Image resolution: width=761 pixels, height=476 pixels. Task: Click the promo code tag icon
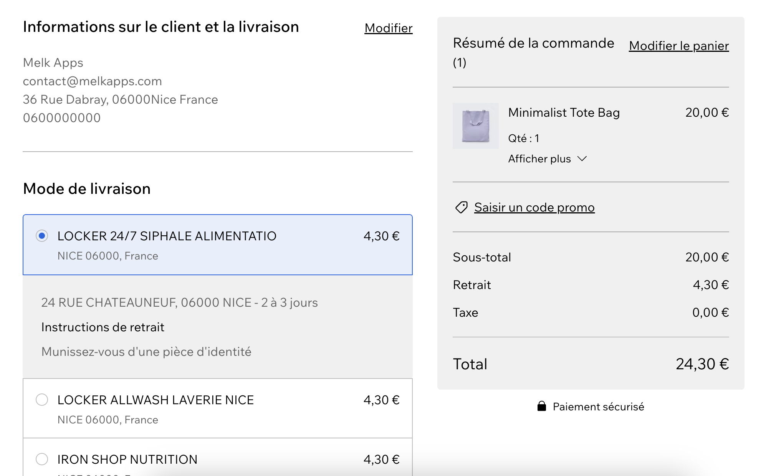pos(461,207)
